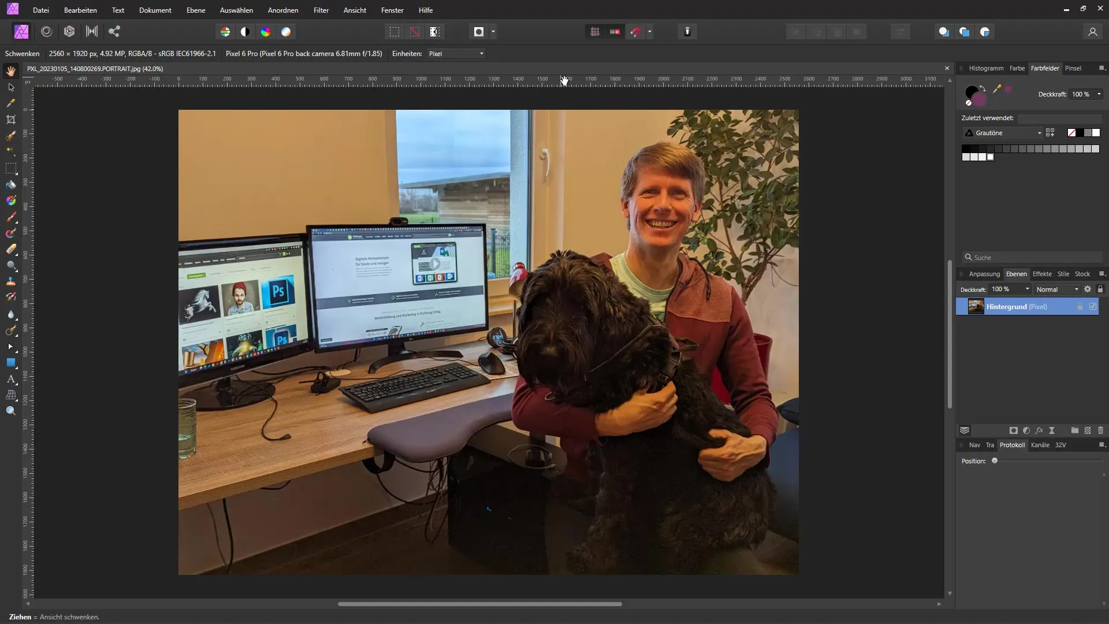Select the Paint Brush tool
The height and width of the screenshot is (624, 1109).
[x=11, y=218]
